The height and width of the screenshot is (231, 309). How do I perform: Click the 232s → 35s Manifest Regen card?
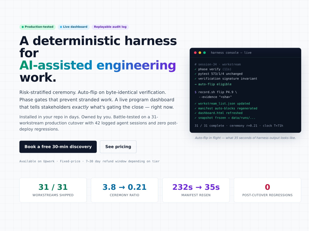tap(196, 190)
